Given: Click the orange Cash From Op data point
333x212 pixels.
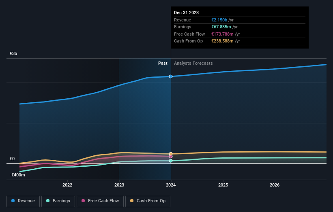Looking at the screenshot, I should [171, 154].
